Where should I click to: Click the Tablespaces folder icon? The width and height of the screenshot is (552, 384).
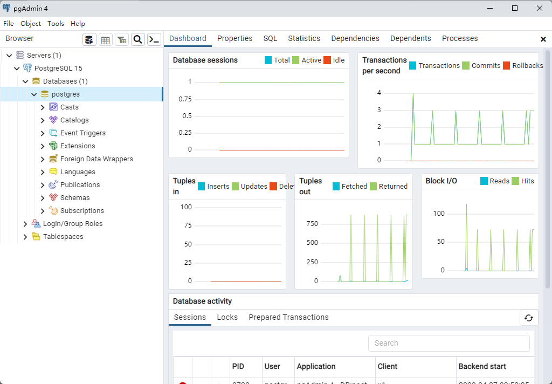click(36, 236)
